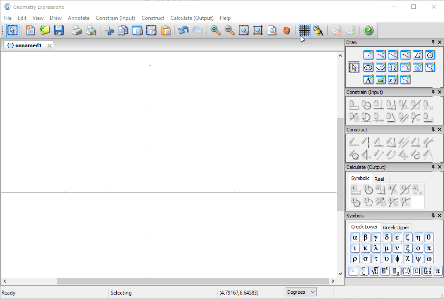Close the Symbols panel

tap(440, 216)
